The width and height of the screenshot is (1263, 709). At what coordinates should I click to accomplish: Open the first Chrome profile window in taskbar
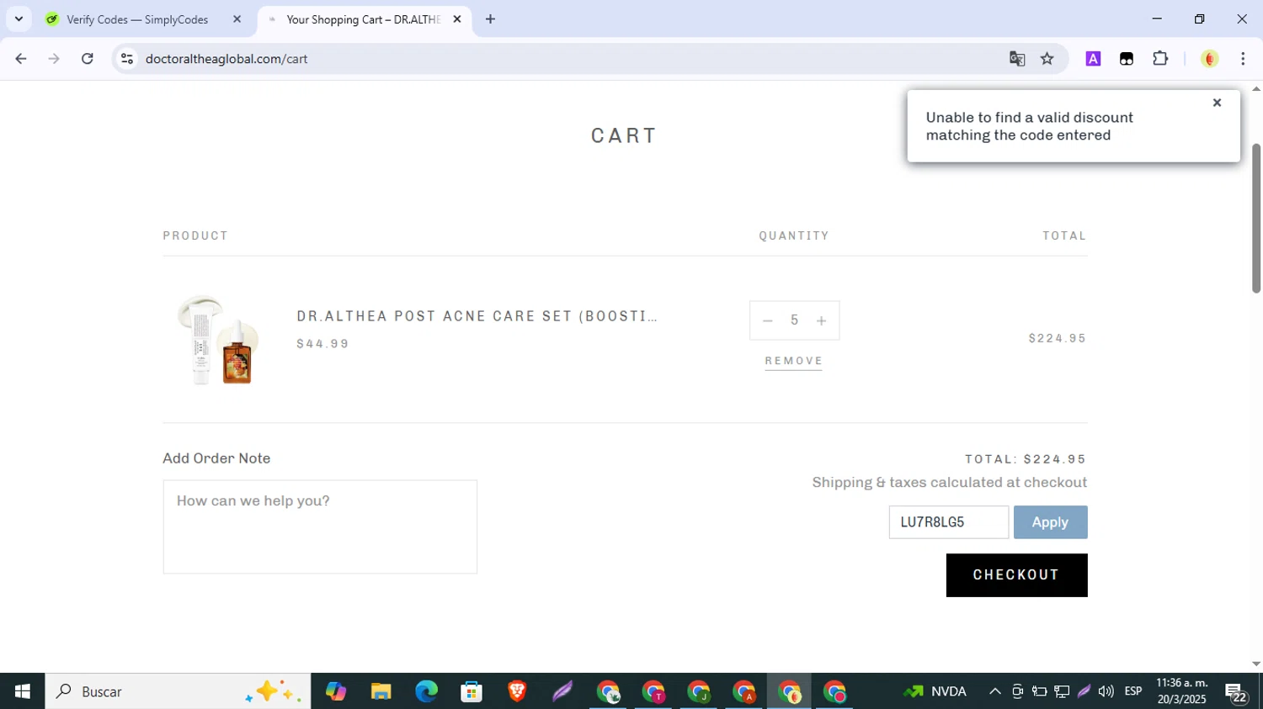(x=608, y=691)
